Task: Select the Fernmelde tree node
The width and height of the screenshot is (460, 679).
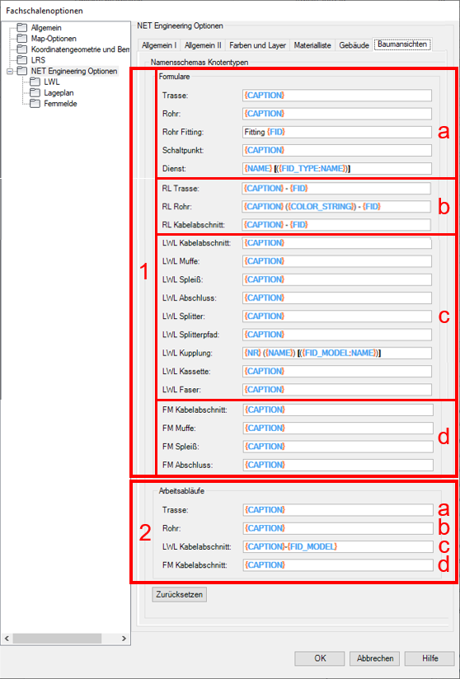Action: pos(60,104)
